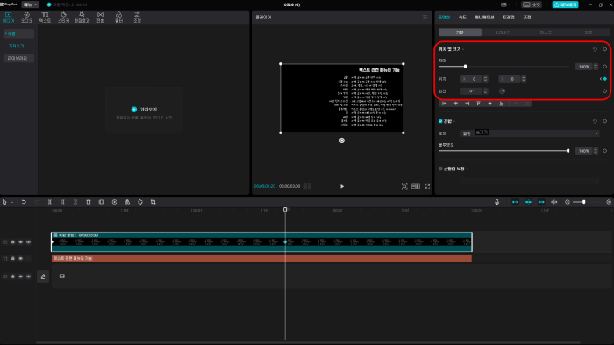Click the scale percentage stepper arrows
This screenshot has width=614, height=345.
[596, 67]
